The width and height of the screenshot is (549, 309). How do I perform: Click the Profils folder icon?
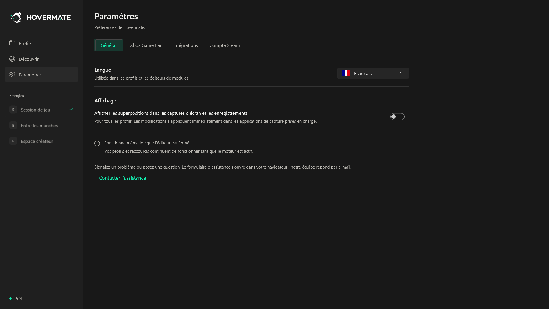tap(12, 43)
